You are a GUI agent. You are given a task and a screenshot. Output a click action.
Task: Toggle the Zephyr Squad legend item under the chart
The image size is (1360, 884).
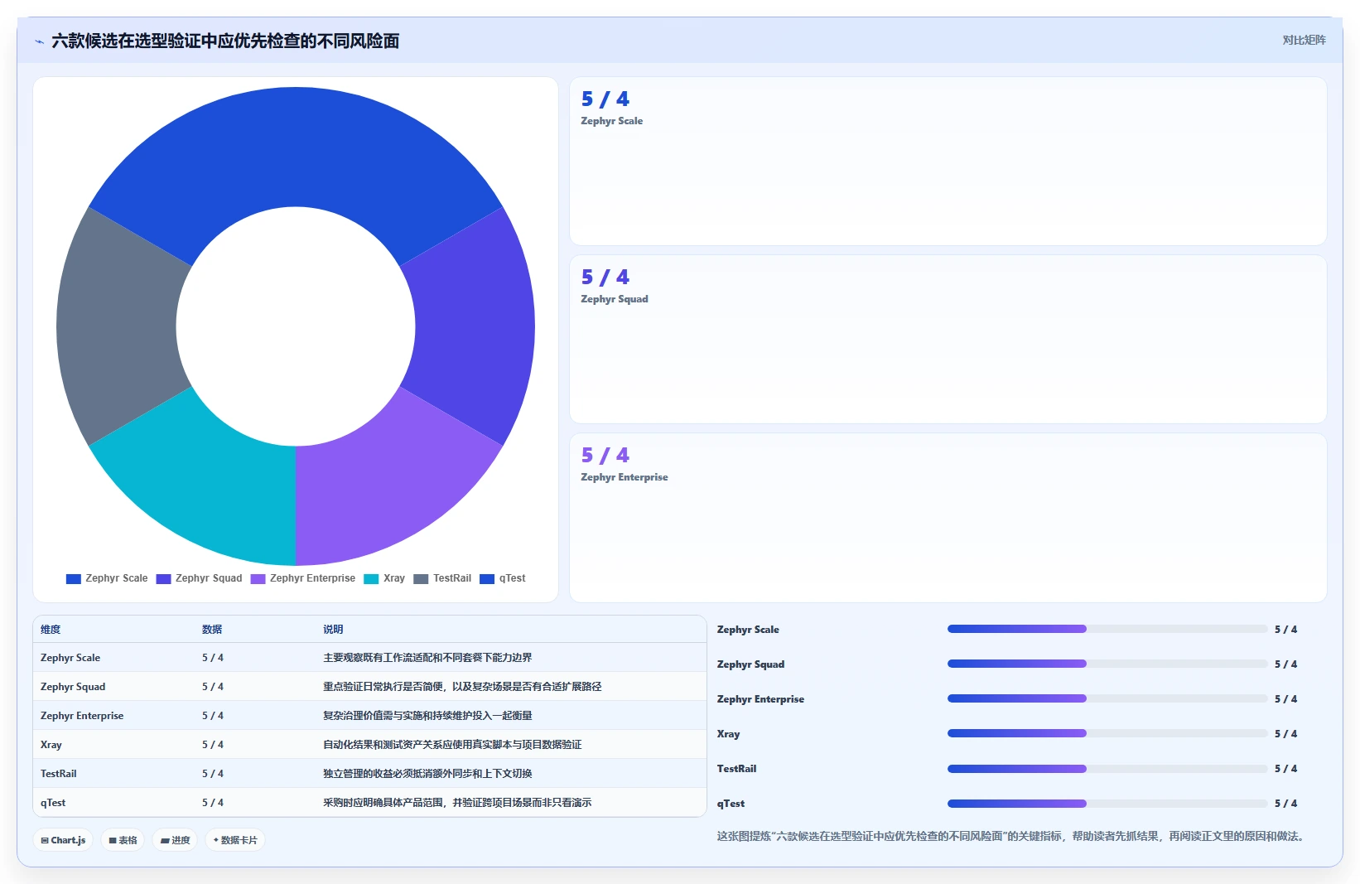click(x=199, y=578)
